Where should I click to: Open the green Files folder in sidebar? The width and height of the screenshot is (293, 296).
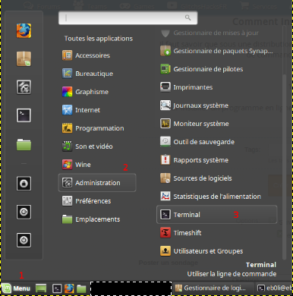pos(24,144)
